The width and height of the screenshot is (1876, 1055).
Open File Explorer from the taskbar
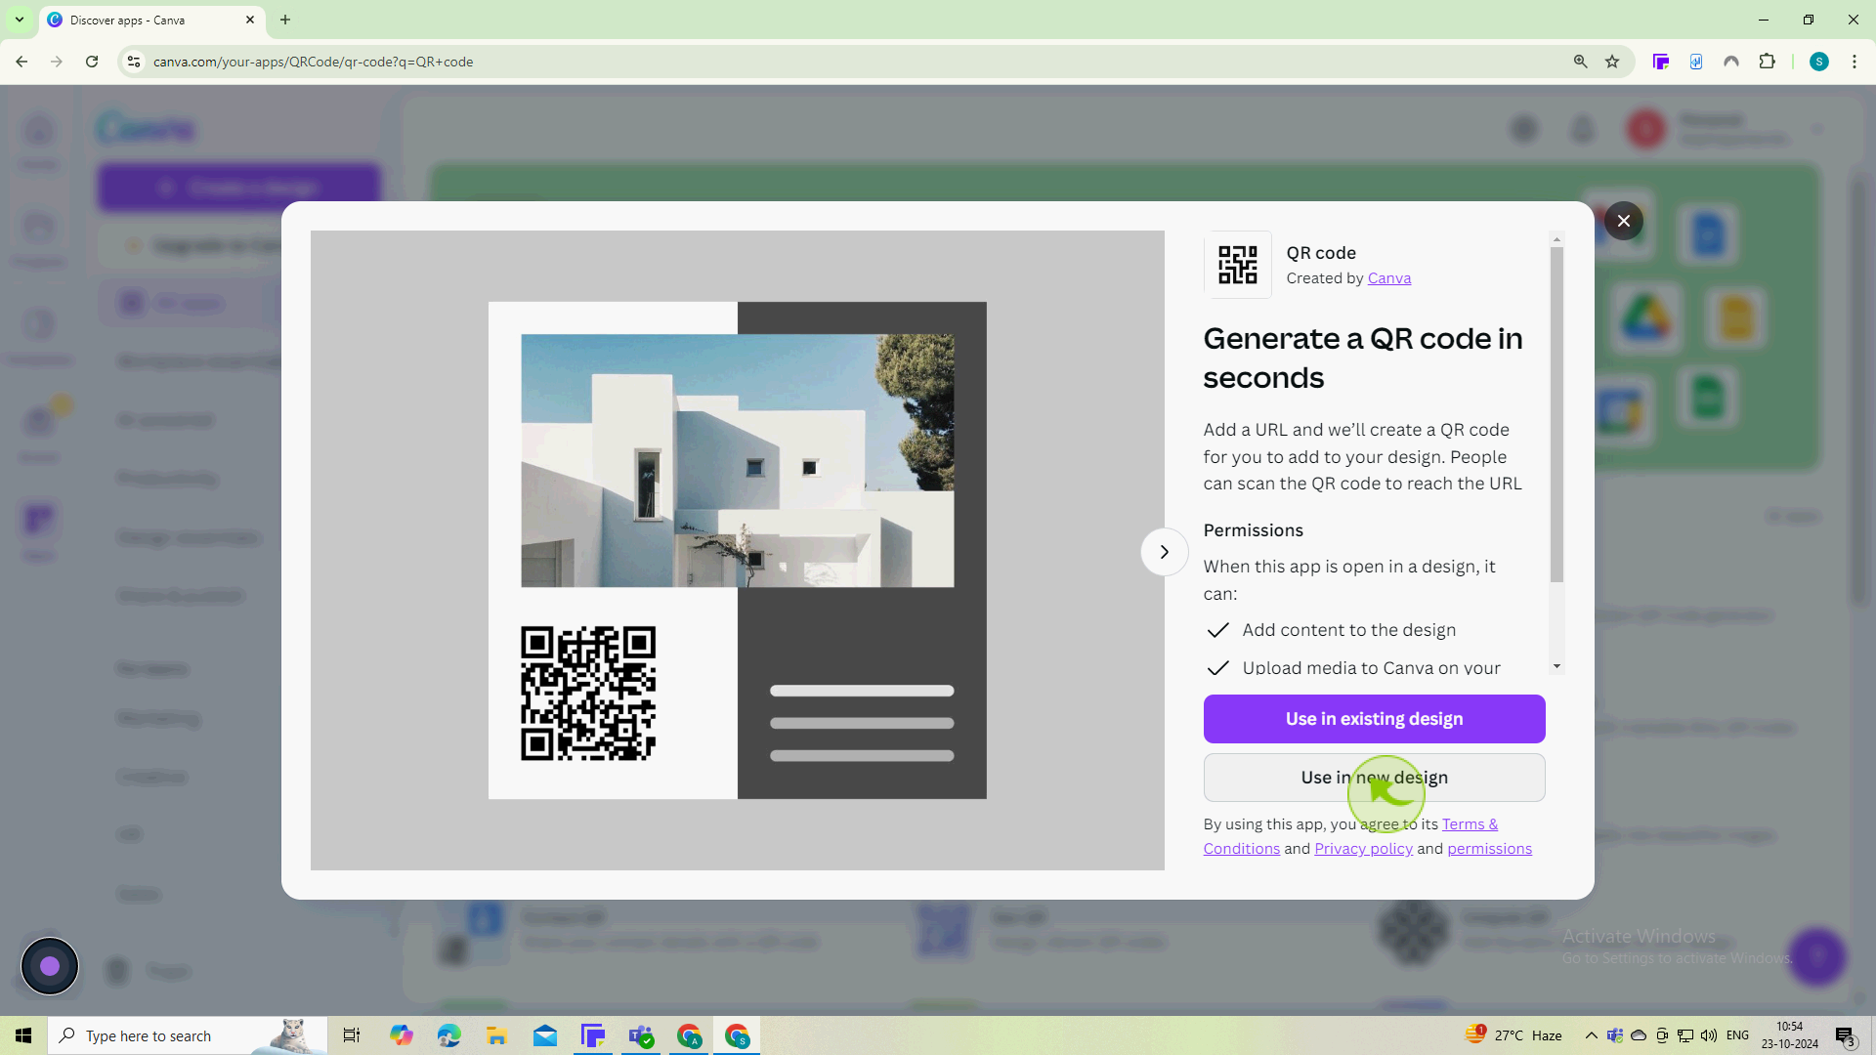(497, 1035)
